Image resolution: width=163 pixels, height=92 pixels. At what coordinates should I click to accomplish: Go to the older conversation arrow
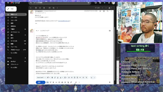point(106,8)
